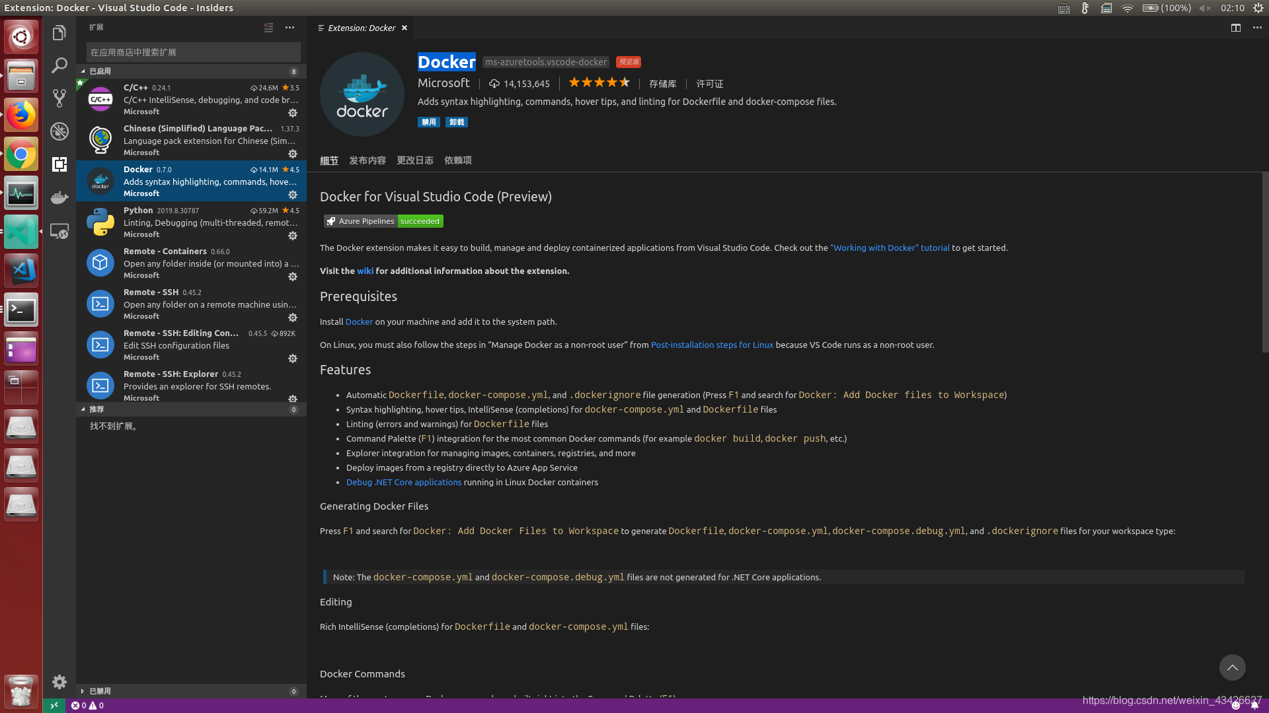Open Terminal from the Ubuntu dock

(x=21, y=310)
